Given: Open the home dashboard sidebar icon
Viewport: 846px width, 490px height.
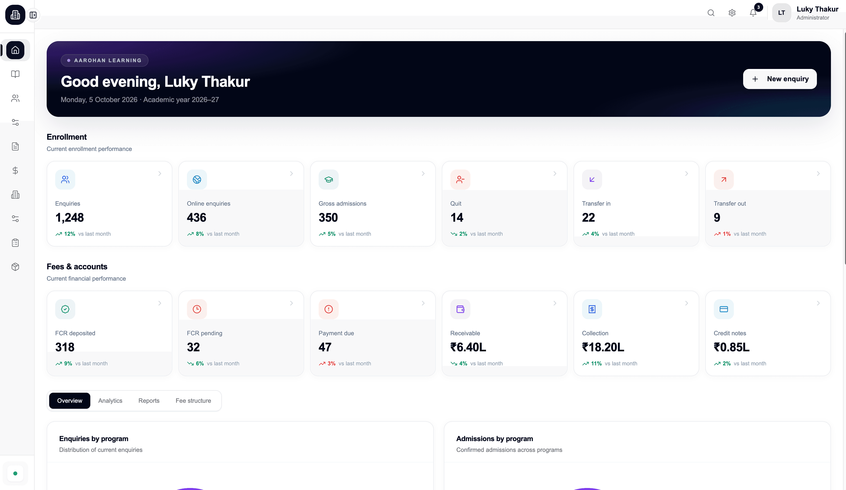Looking at the screenshot, I should tap(15, 50).
